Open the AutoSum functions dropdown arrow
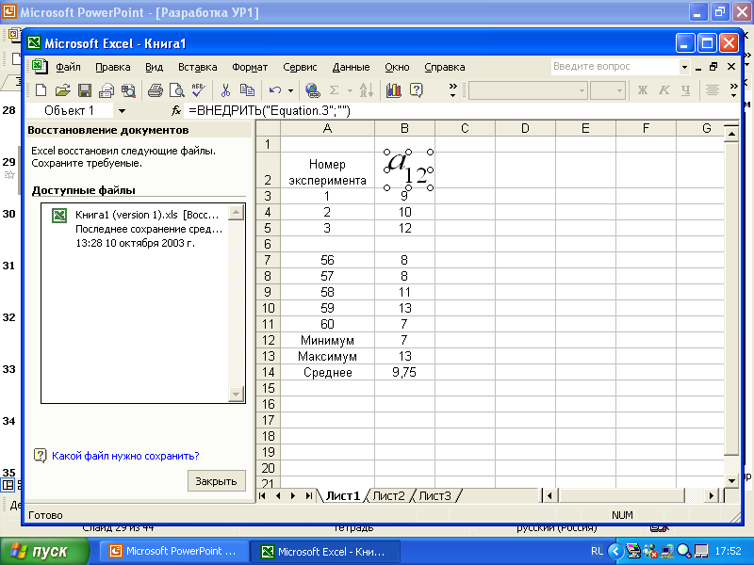Image resolution: width=754 pixels, height=565 pixels. (350, 90)
